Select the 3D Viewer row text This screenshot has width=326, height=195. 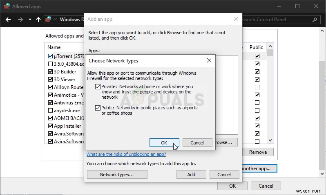click(65, 79)
